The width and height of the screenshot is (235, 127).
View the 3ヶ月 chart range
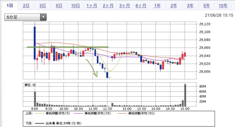pyautogui.click(x=124, y=6)
